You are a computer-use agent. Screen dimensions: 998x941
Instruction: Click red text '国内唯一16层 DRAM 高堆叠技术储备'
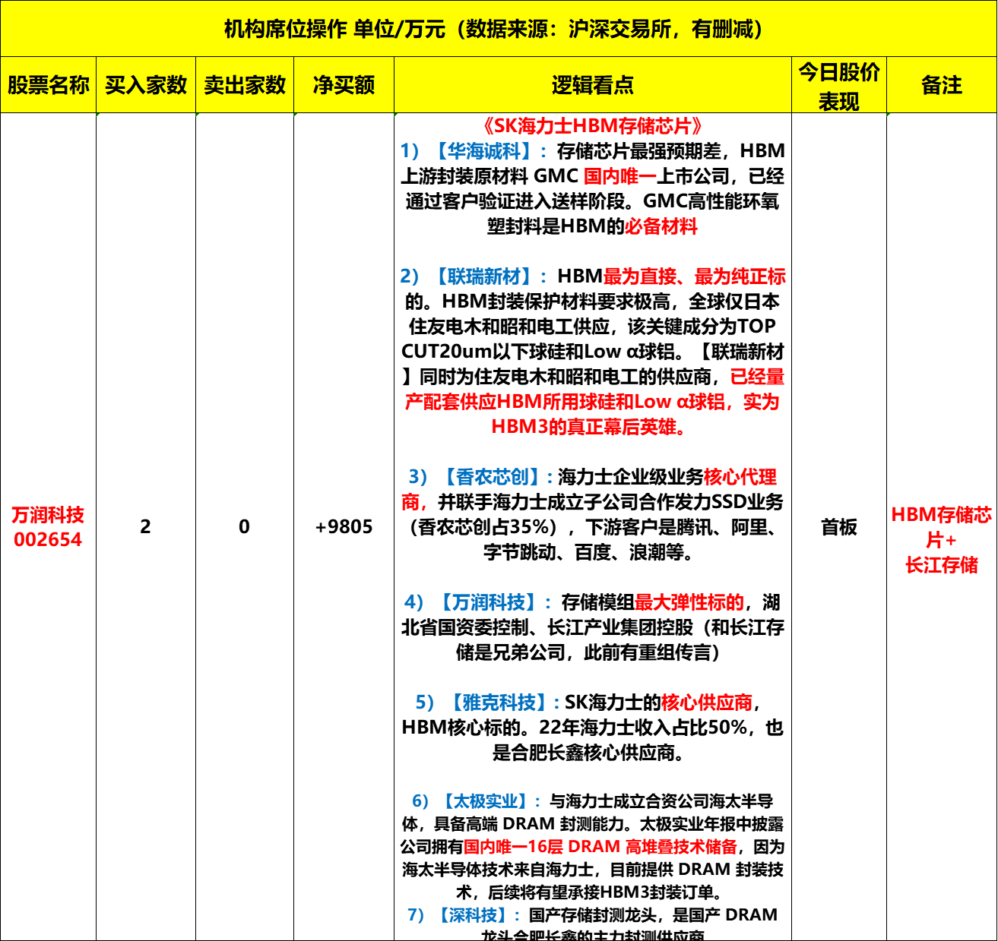600,847
